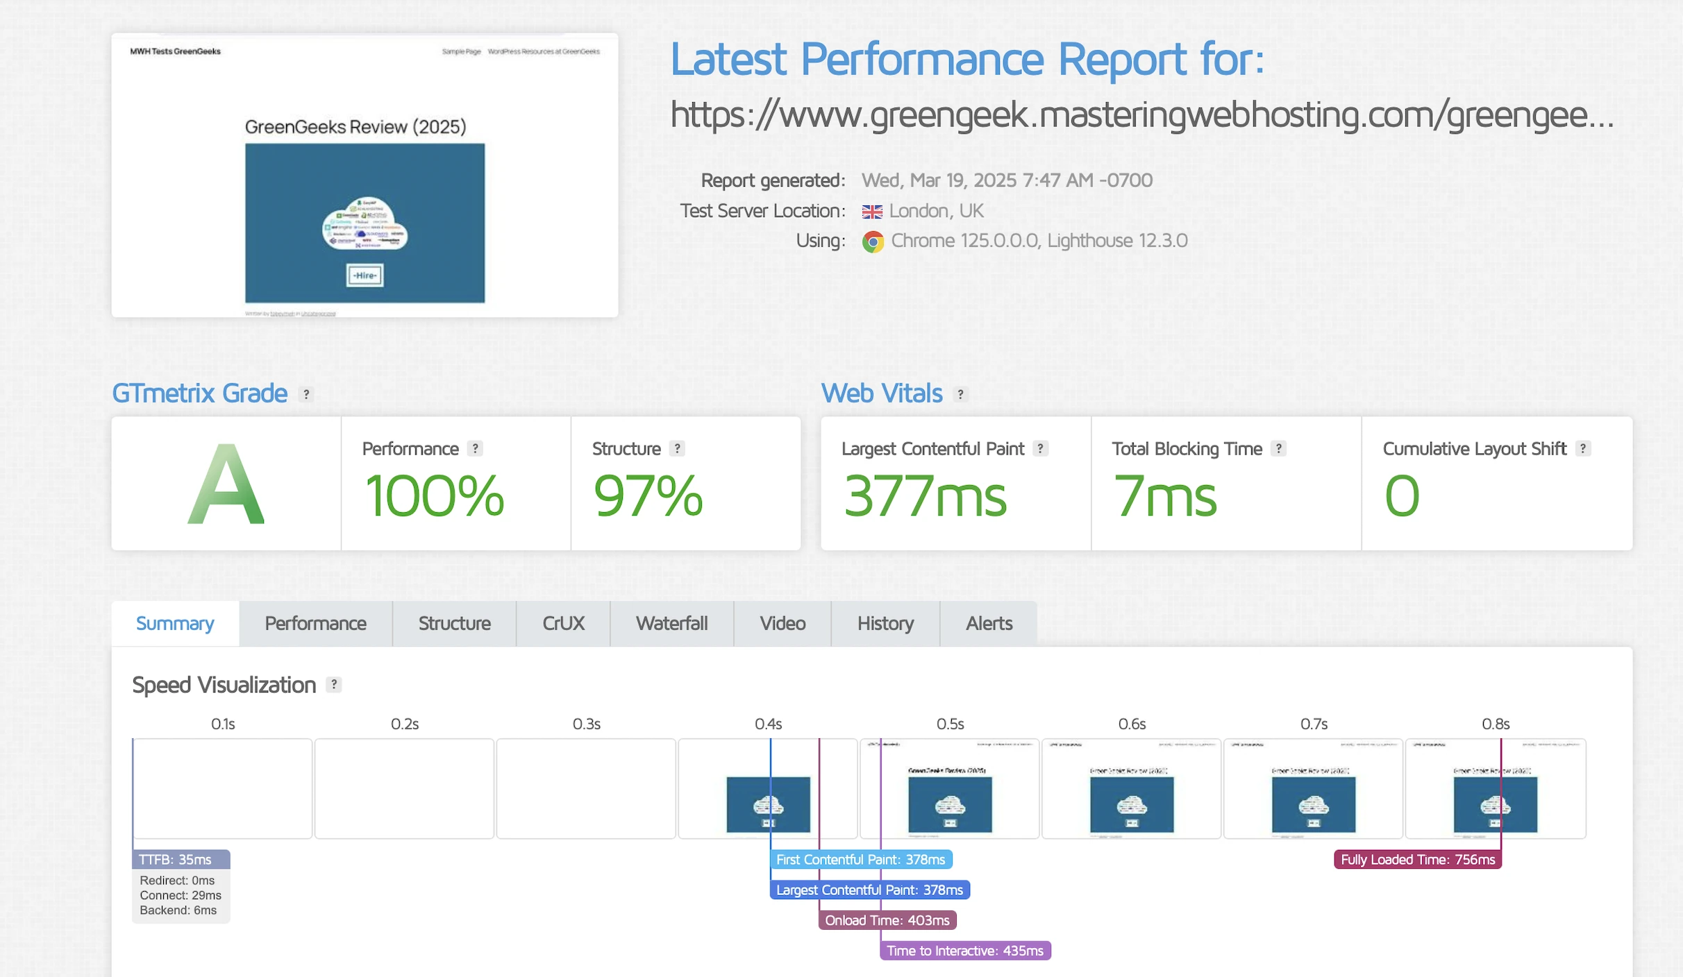Click the site screenshot thumbnail

pos(365,175)
